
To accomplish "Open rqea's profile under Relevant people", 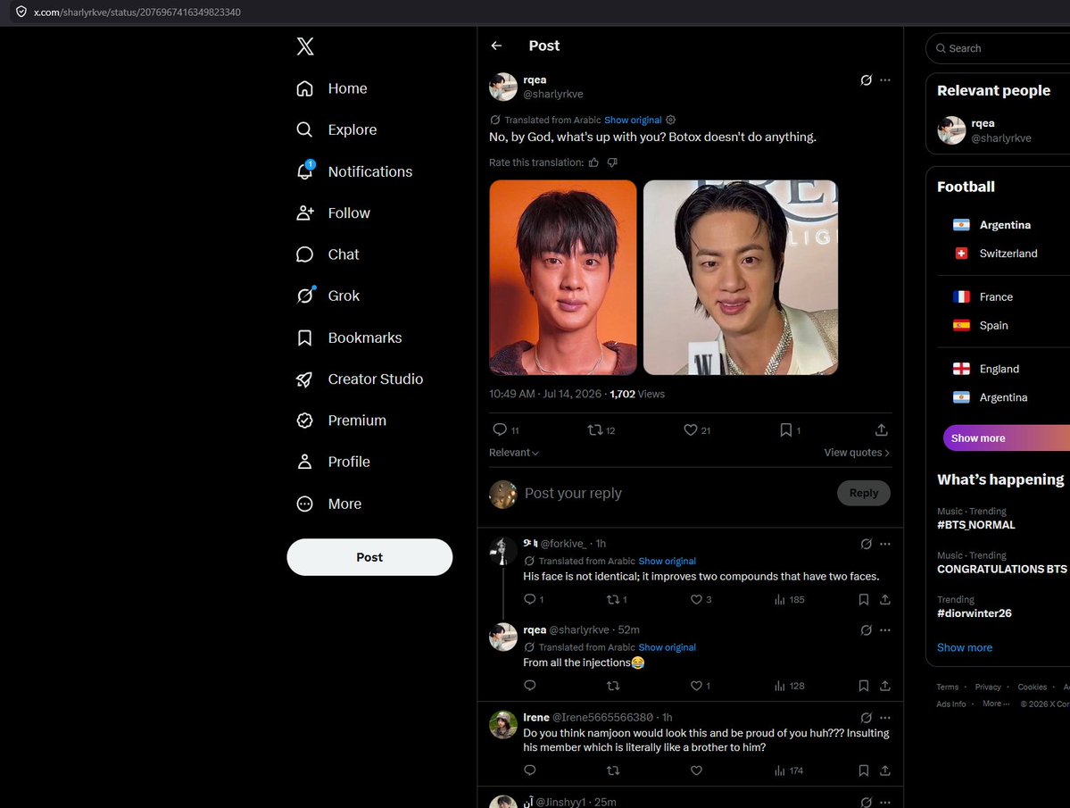I will point(999,130).
